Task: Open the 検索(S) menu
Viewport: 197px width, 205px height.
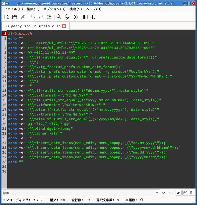Action: 76,9
